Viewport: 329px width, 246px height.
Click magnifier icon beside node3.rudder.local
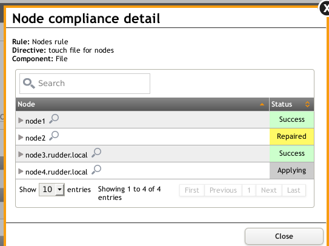point(96,153)
